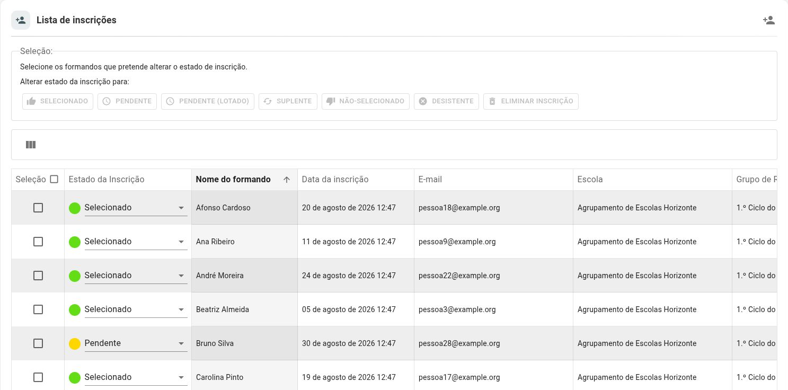The width and height of the screenshot is (788, 390).
Task: Check the box for Beatriz Almeida
Action: click(38, 309)
